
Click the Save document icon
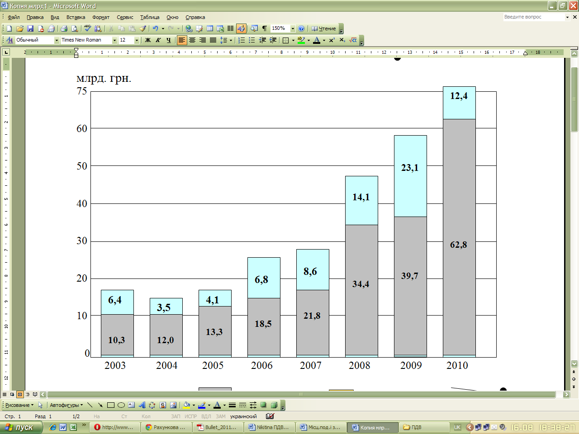[30, 28]
